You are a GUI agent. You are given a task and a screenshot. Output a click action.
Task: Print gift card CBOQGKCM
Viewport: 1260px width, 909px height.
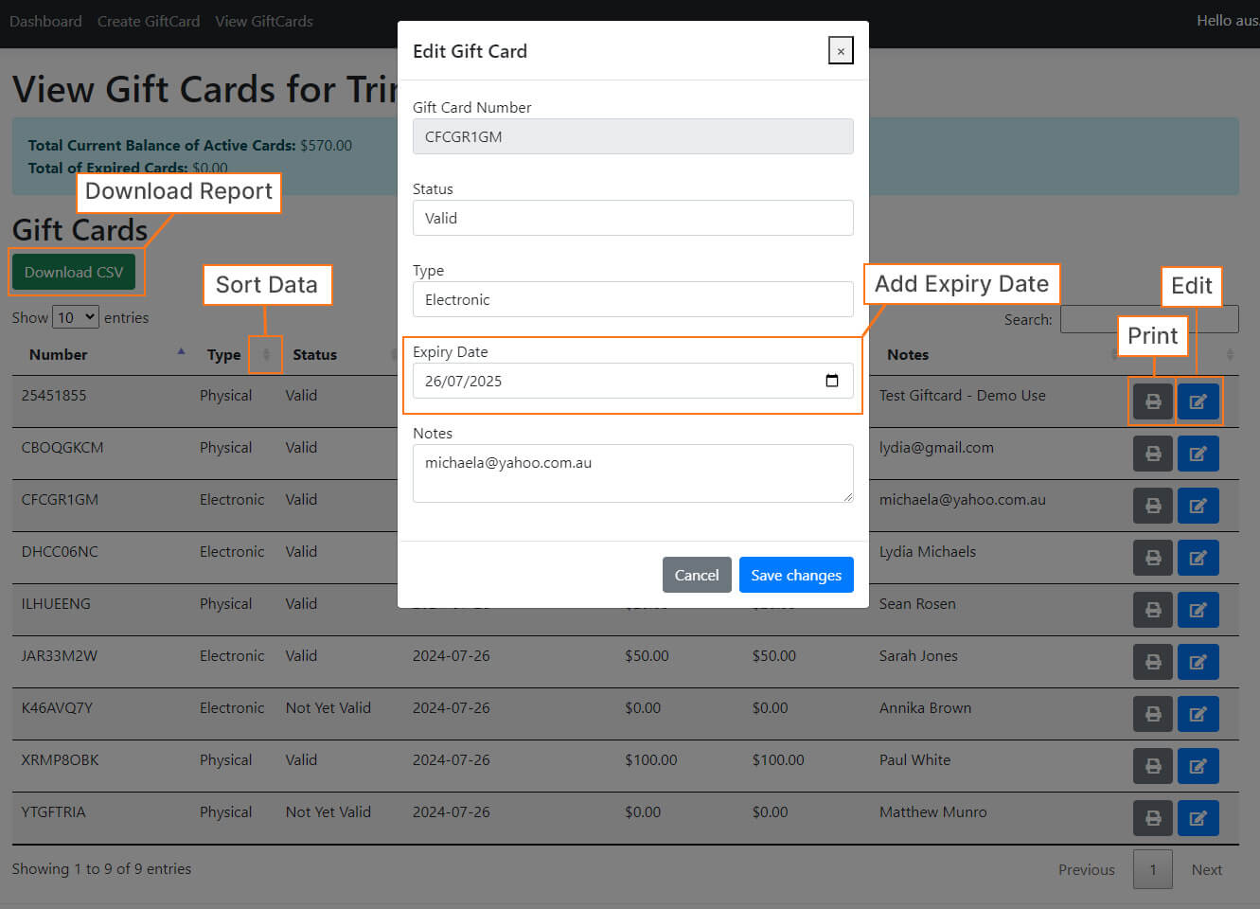[1152, 453]
